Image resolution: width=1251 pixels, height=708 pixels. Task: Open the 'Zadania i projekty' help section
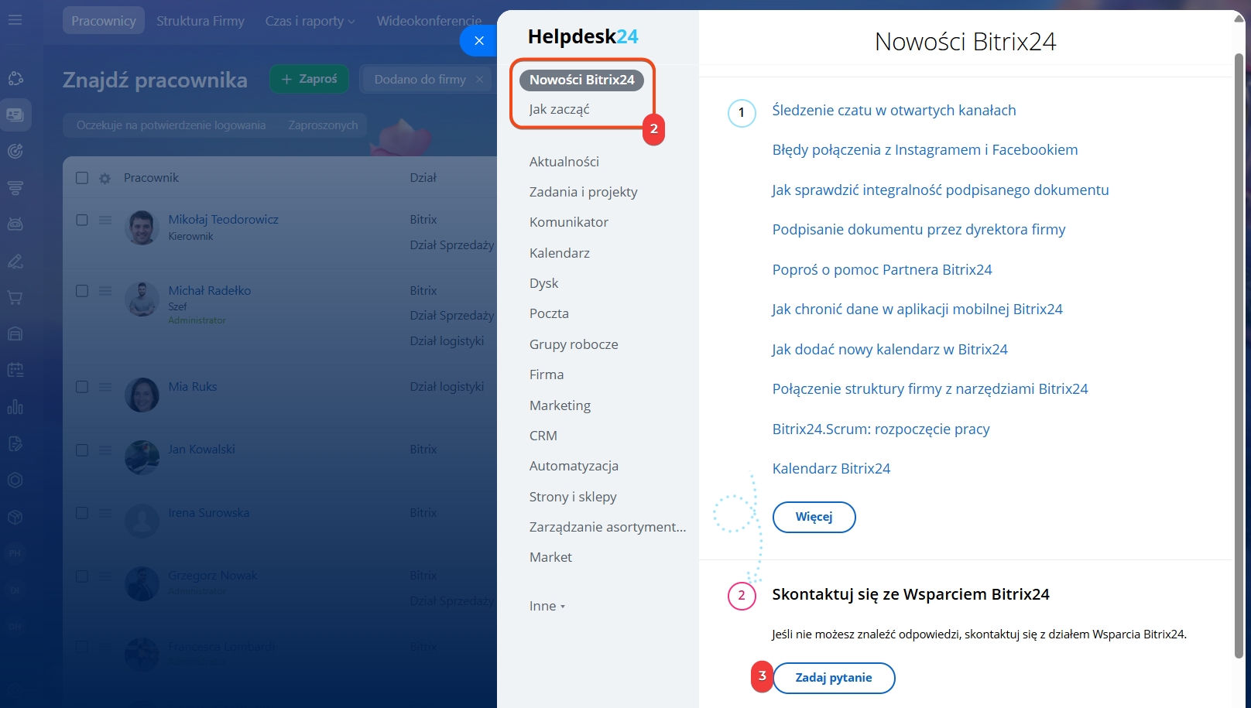(584, 192)
